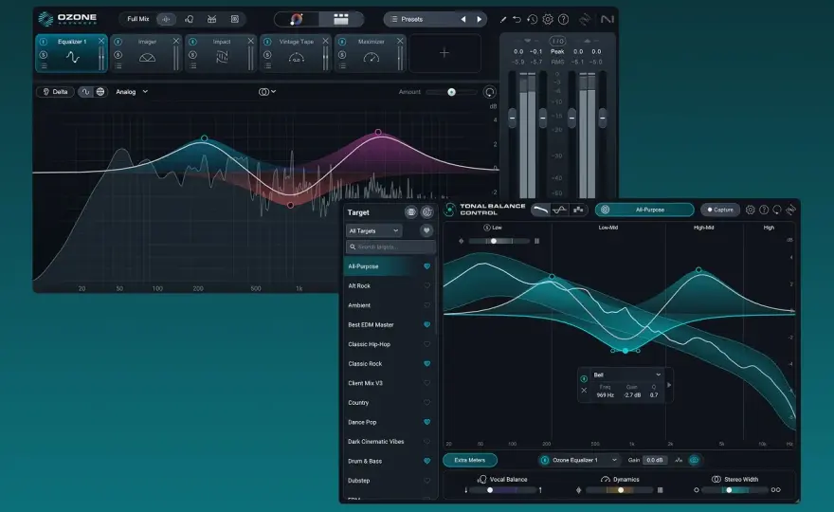Screen dimensions: 834x512
Task: Go to next preset arrow
Action: (x=480, y=19)
